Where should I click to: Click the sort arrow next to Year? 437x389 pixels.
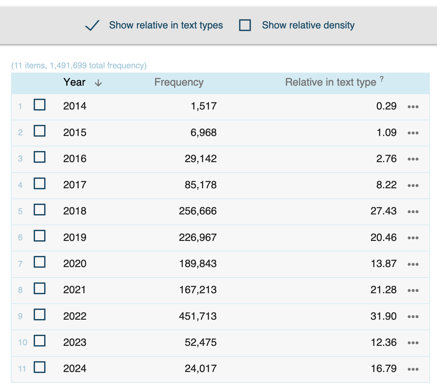pyautogui.click(x=98, y=83)
